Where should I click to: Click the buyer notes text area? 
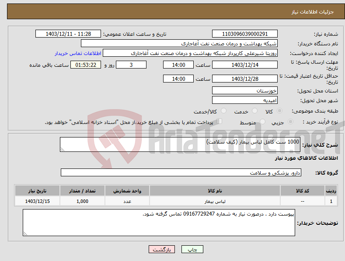tap(159, 223)
